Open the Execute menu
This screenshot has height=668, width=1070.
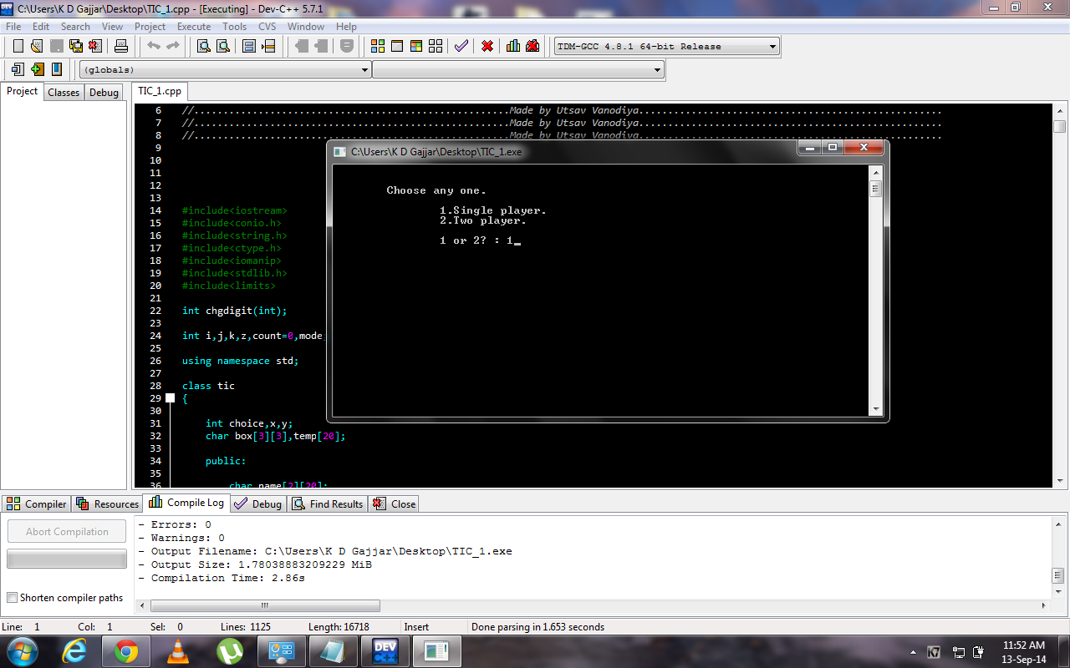[x=194, y=27]
